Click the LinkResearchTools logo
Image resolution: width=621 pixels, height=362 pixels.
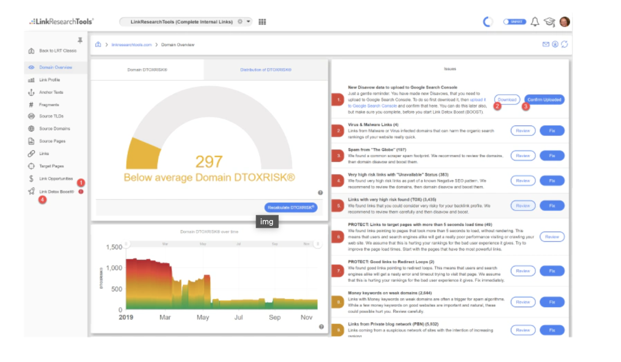pos(61,22)
